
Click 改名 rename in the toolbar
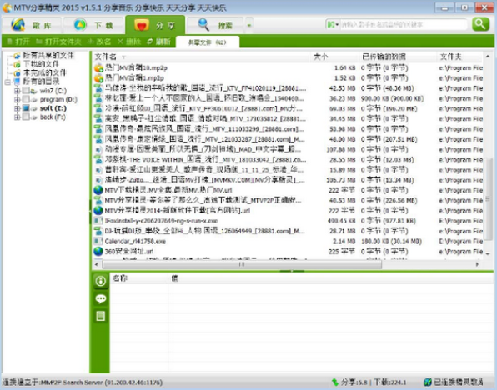(x=99, y=42)
